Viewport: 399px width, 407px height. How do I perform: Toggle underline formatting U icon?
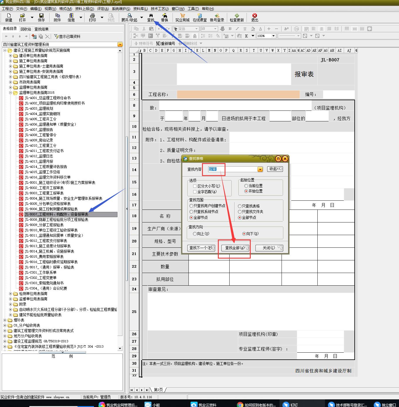(245, 29)
